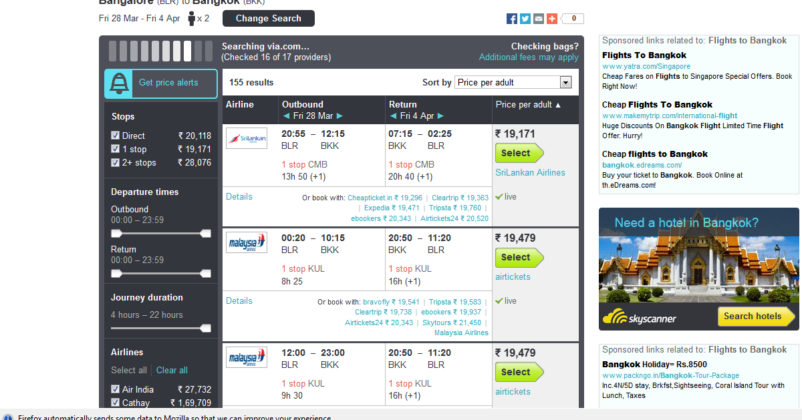This screenshot has height=420, width=802.
Task: Previous day arrow for Outbound date
Action: pos(287,116)
